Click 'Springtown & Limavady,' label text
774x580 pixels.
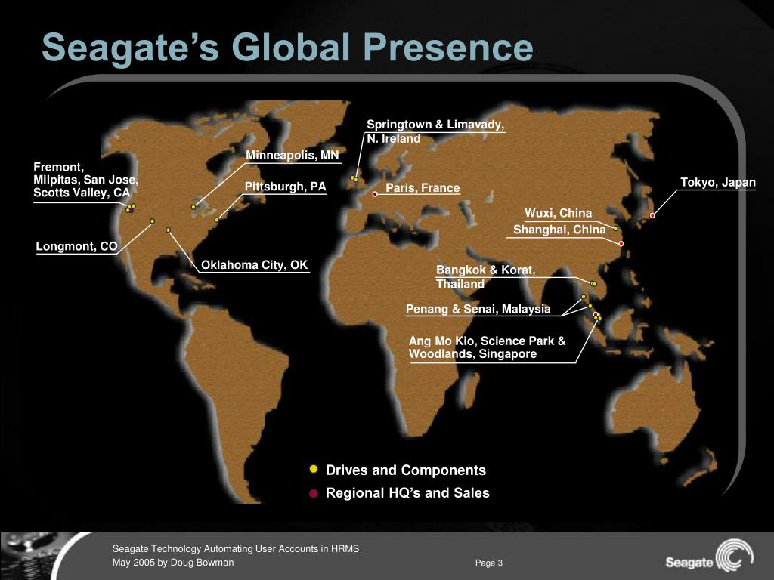tap(435, 125)
